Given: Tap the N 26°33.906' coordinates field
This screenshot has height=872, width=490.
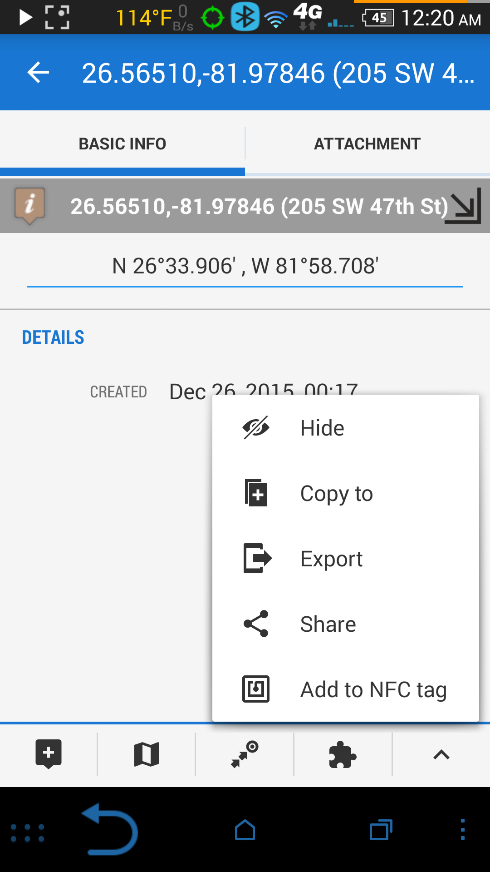Looking at the screenshot, I should click(245, 266).
